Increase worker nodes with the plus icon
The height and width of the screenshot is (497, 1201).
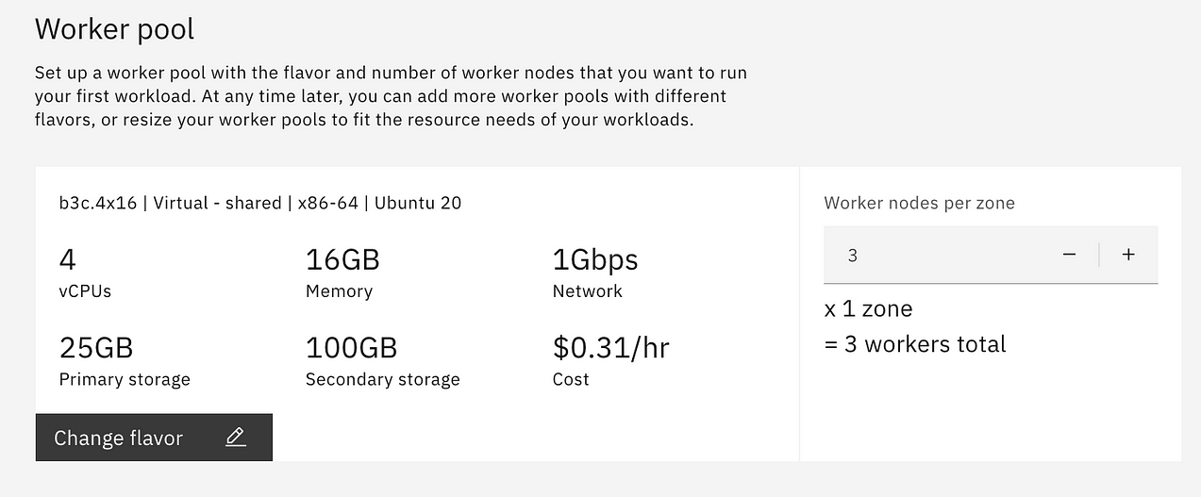1128,255
